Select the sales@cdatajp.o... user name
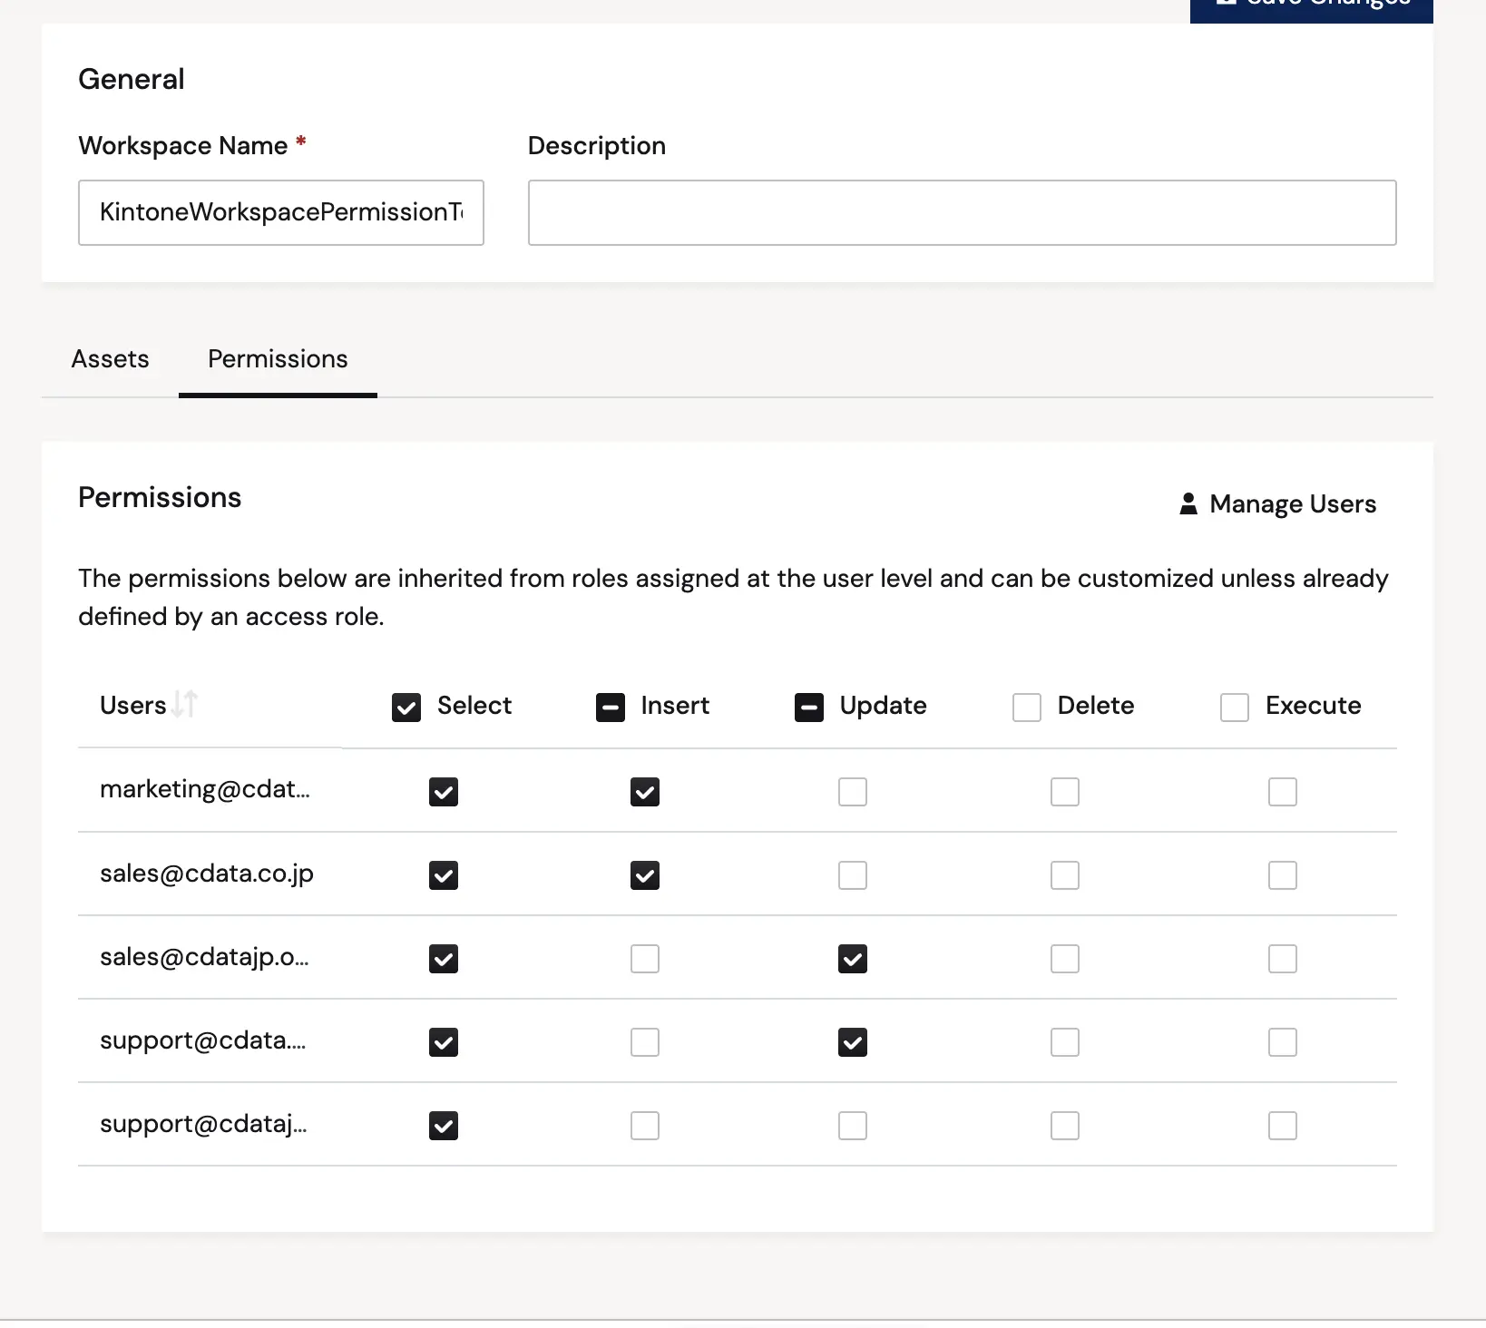Screen dimensions: 1486x1328 coord(204,956)
